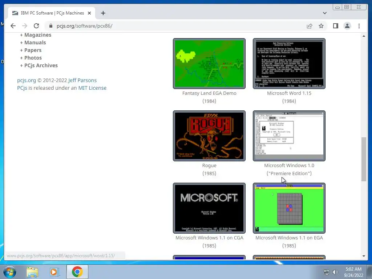Open the Microsoft Word 1.15 thumbnail
The width and height of the screenshot is (372, 279).
tap(289, 64)
